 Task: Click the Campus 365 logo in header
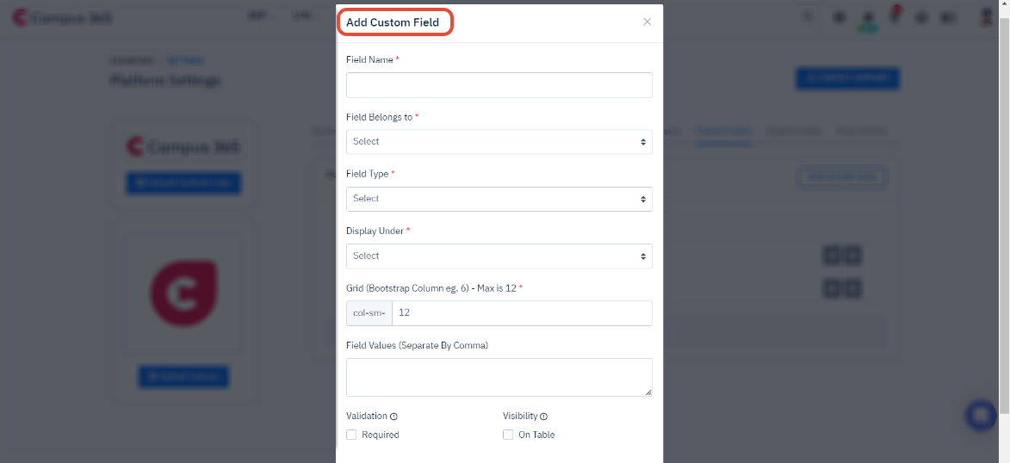tap(62, 18)
